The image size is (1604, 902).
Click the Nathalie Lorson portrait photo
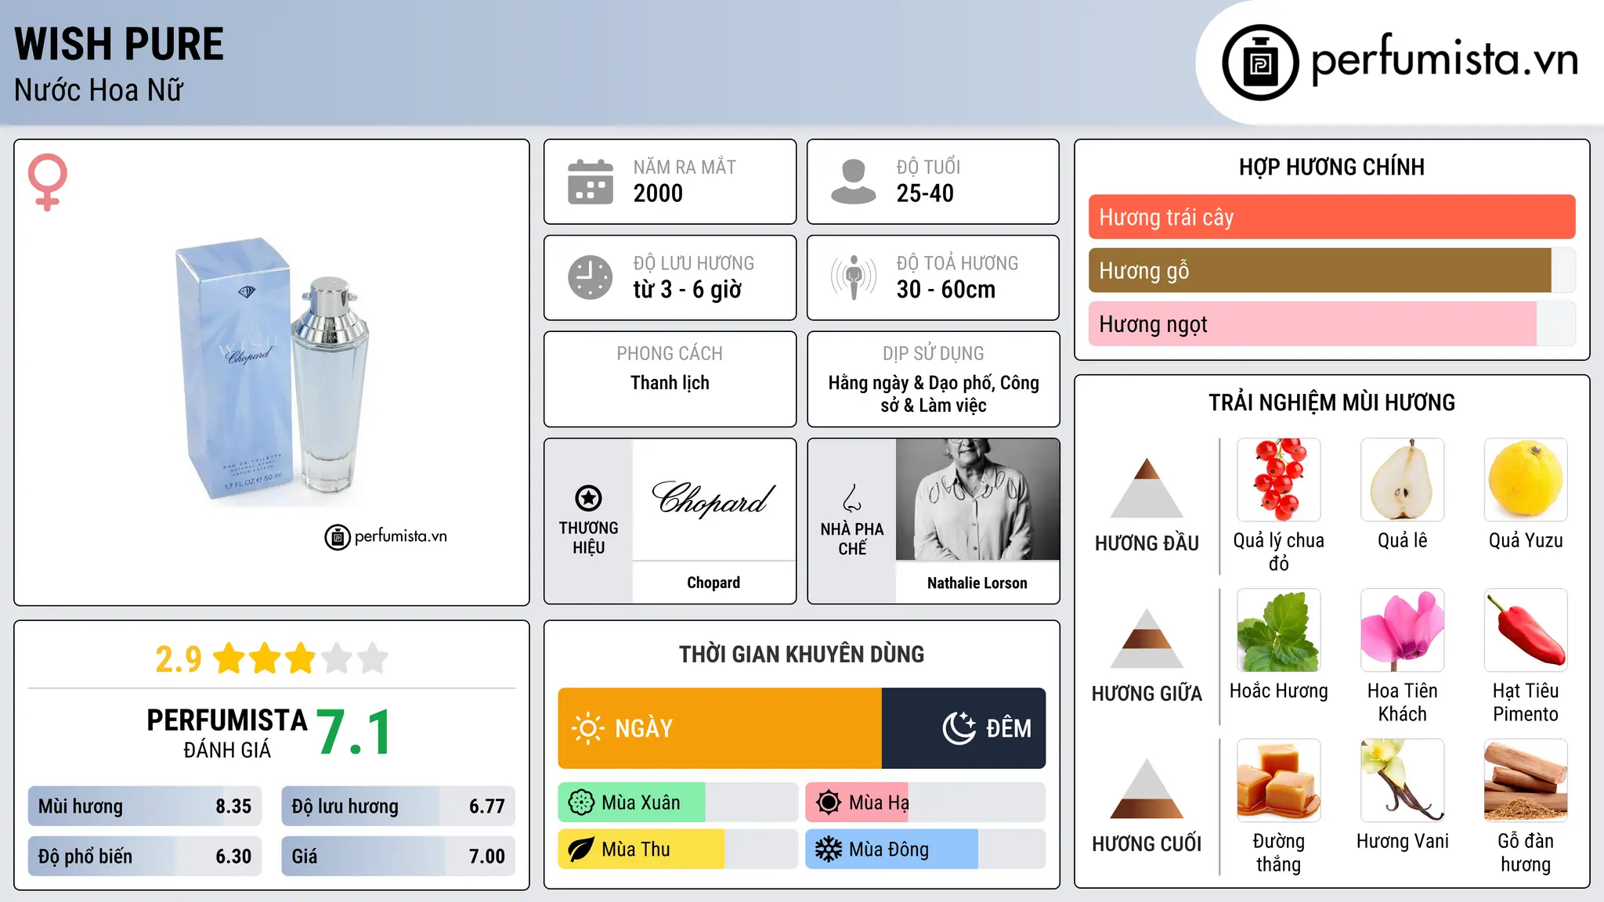click(x=977, y=500)
